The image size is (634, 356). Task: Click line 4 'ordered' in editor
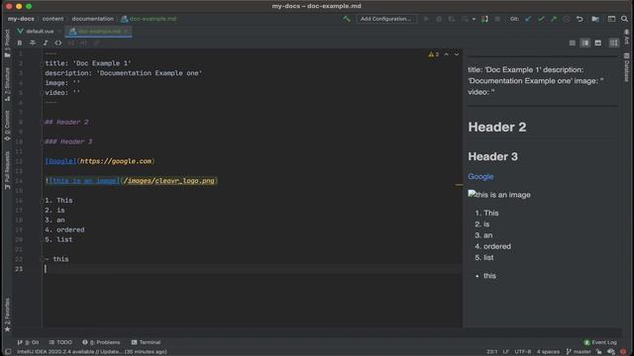(64, 229)
